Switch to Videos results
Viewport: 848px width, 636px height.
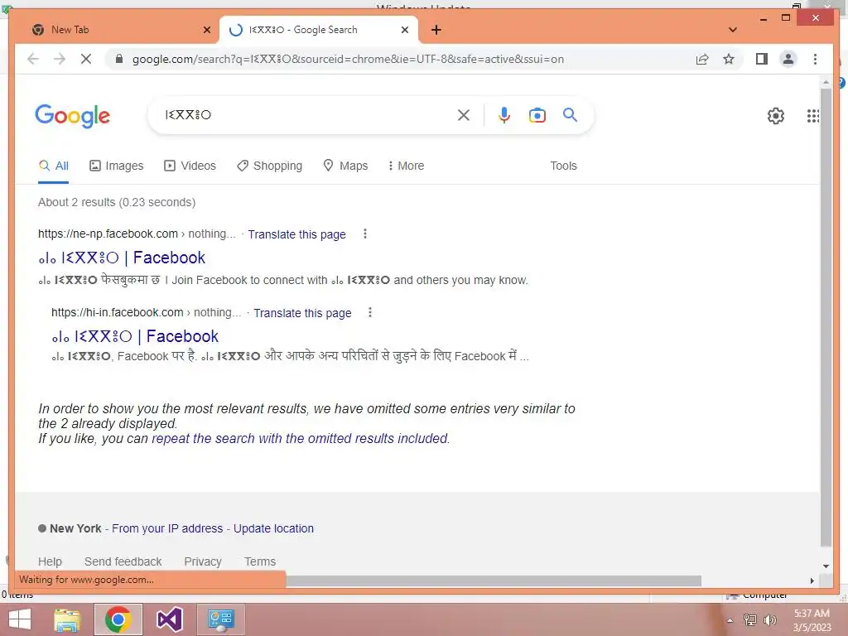[x=190, y=166]
